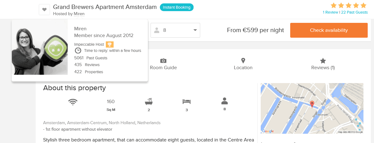Switch to the Location tab
Image resolution: width=374 pixels, height=143 pixels.
tap(243, 64)
